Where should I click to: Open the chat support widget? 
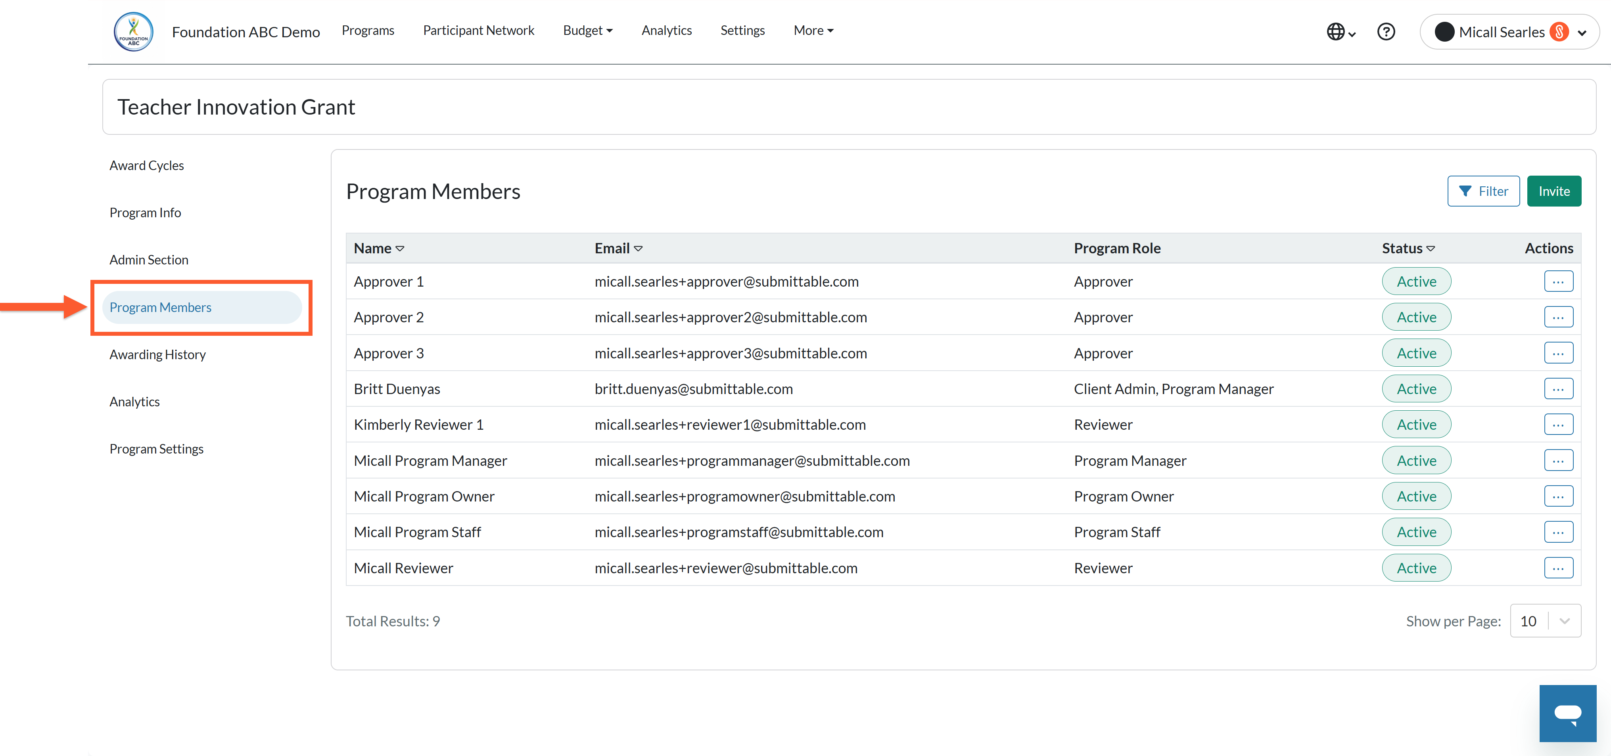point(1567,713)
